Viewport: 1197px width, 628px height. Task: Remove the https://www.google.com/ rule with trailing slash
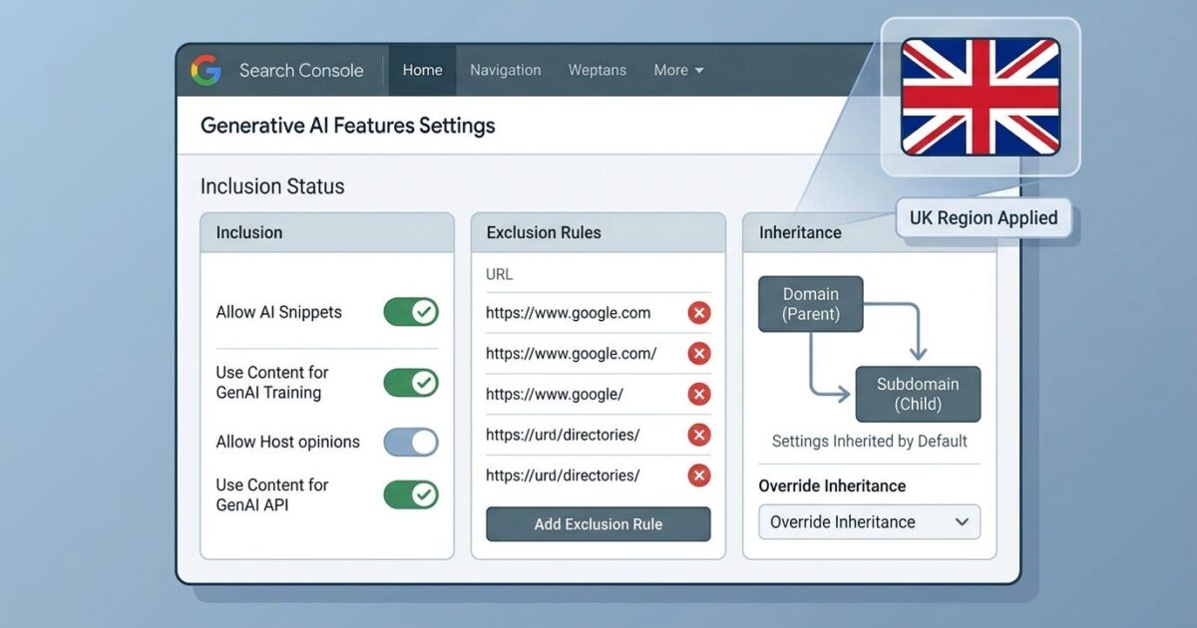(699, 353)
